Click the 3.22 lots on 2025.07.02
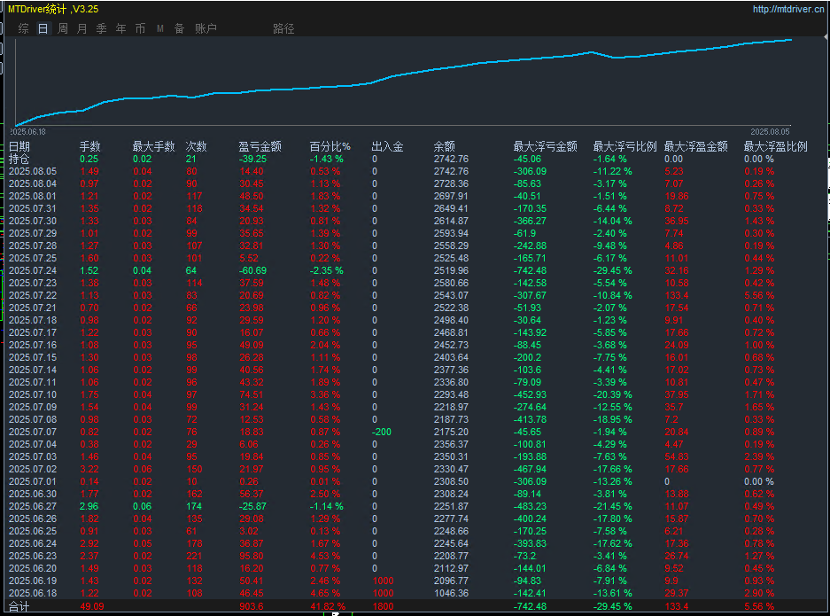Screen dimensions: 830x616 [x=89, y=469]
